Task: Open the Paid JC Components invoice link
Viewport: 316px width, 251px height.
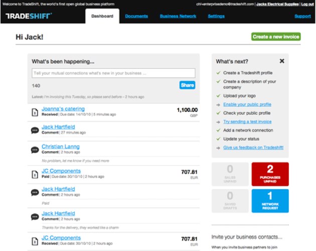Action: (x=61, y=171)
